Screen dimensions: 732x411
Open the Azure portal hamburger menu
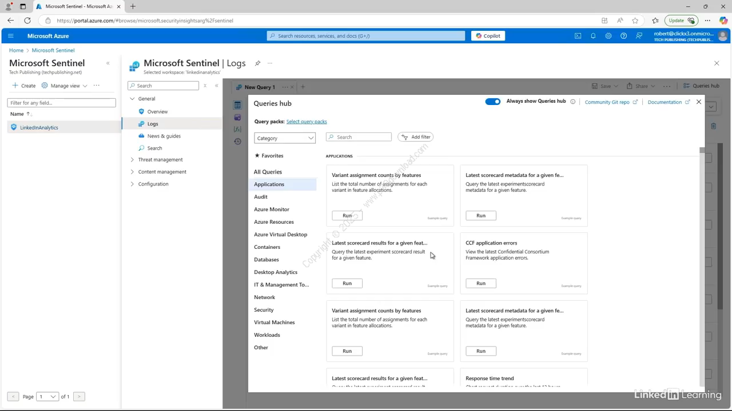point(10,36)
